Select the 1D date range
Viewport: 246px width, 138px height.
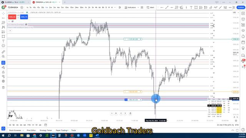(x=10, y=125)
